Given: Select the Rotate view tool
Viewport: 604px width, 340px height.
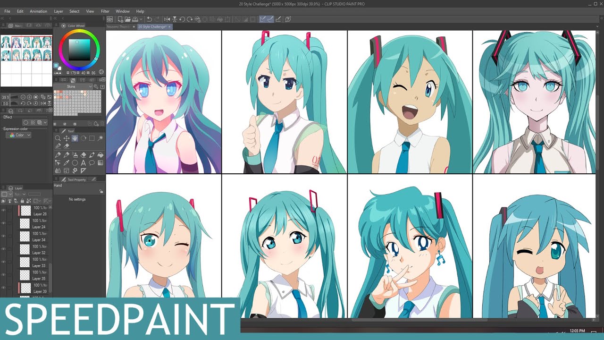Looking at the screenshot, I should pyautogui.click(x=84, y=138).
